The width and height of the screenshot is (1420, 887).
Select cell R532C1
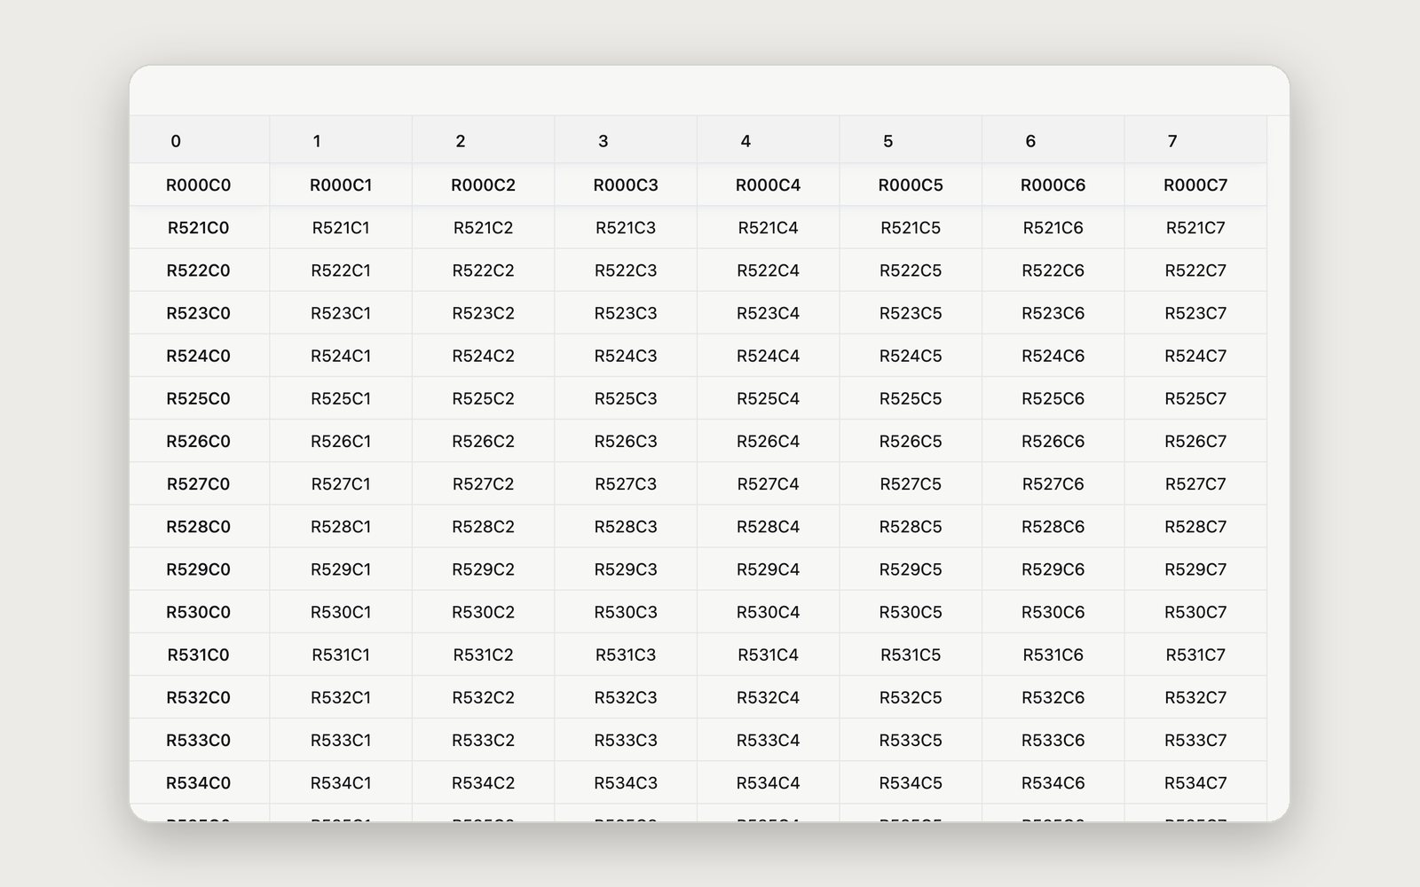(x=341, y=697)
